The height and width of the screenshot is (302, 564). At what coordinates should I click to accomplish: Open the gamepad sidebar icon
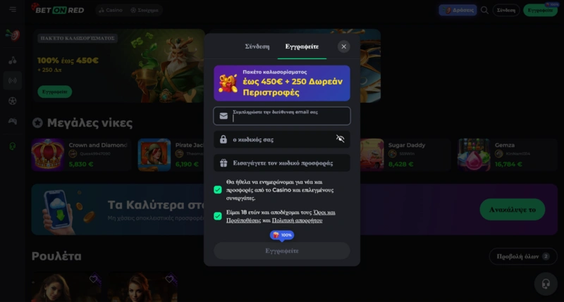13,121
